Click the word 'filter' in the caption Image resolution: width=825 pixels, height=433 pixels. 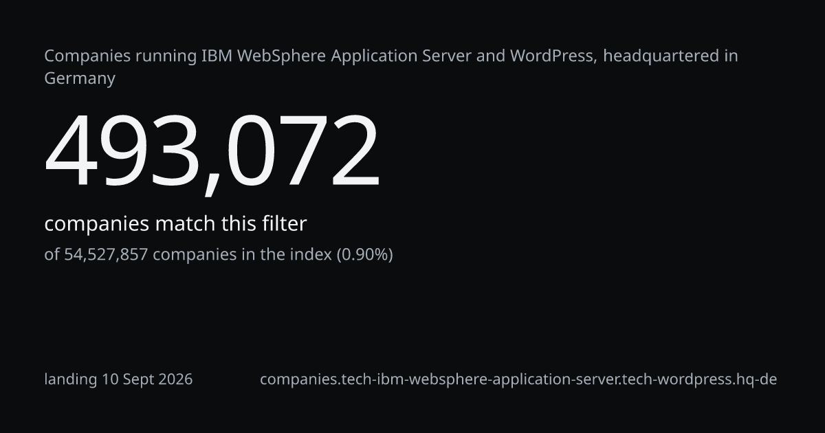point(284,223)
